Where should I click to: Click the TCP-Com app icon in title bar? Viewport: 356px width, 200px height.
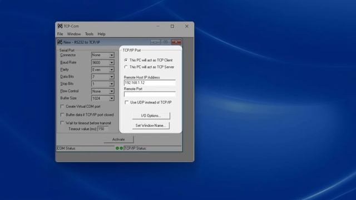(60, 26)
